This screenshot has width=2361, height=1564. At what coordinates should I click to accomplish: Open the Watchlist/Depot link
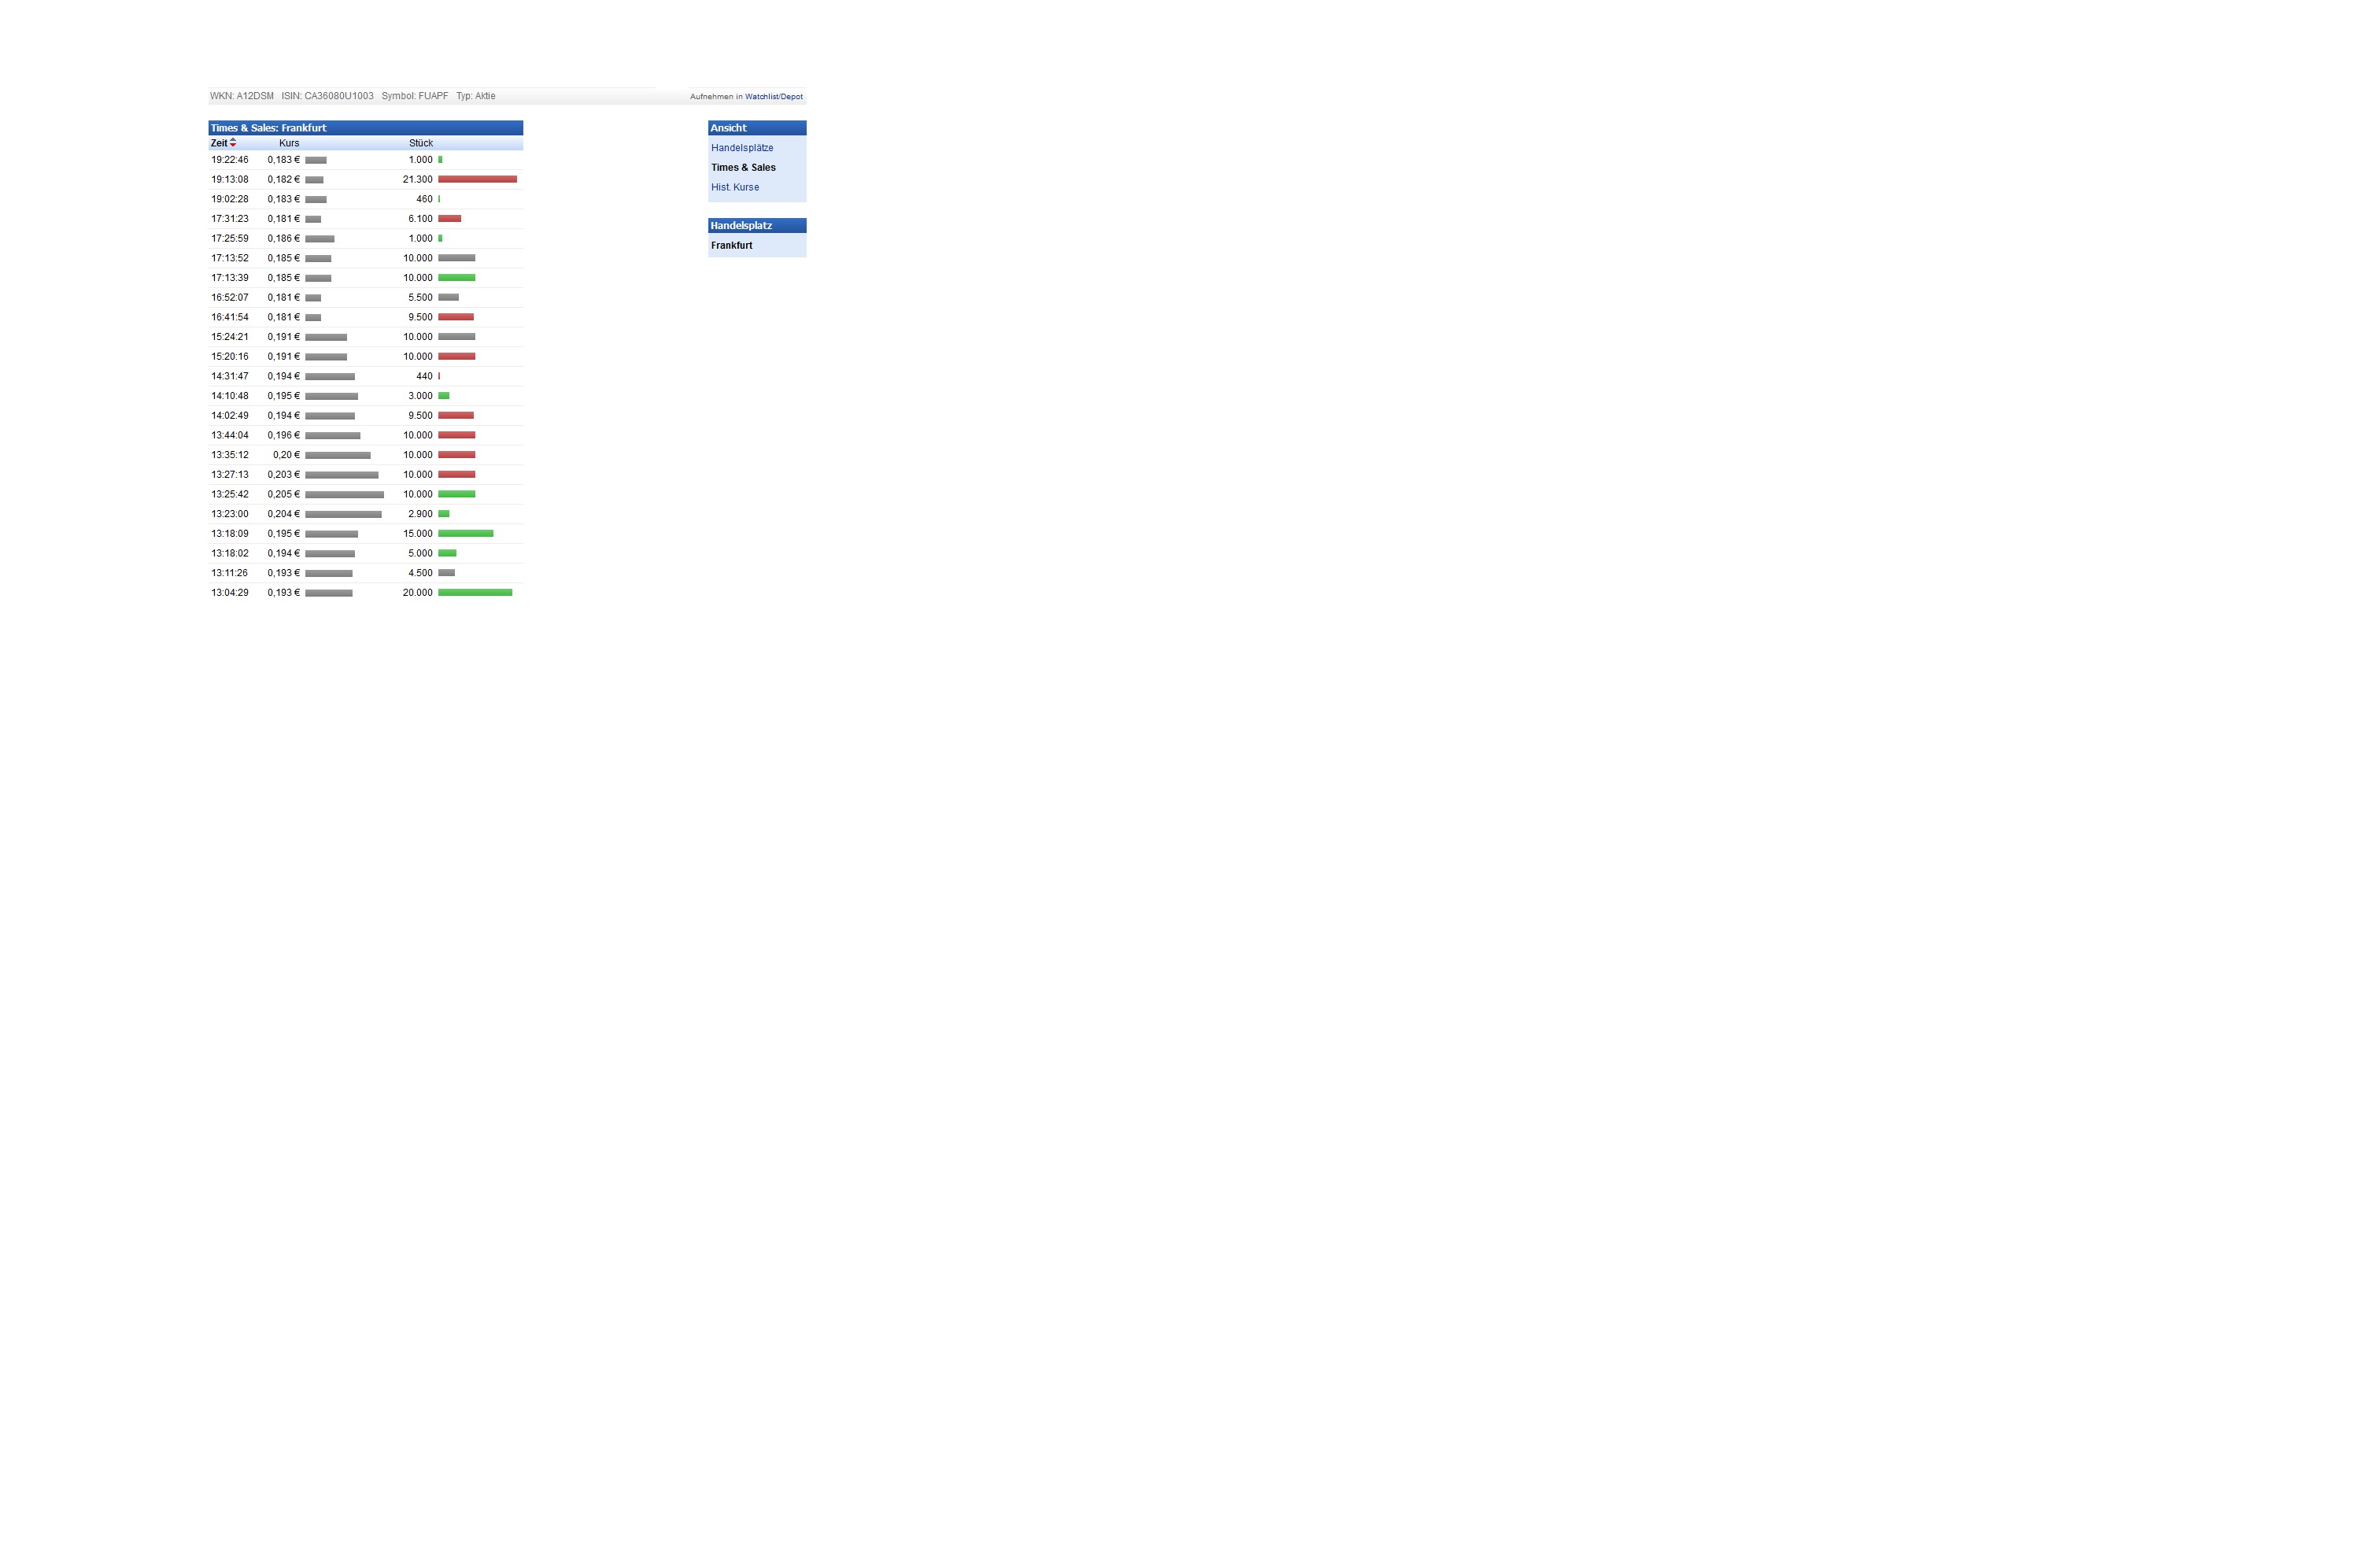773,97
